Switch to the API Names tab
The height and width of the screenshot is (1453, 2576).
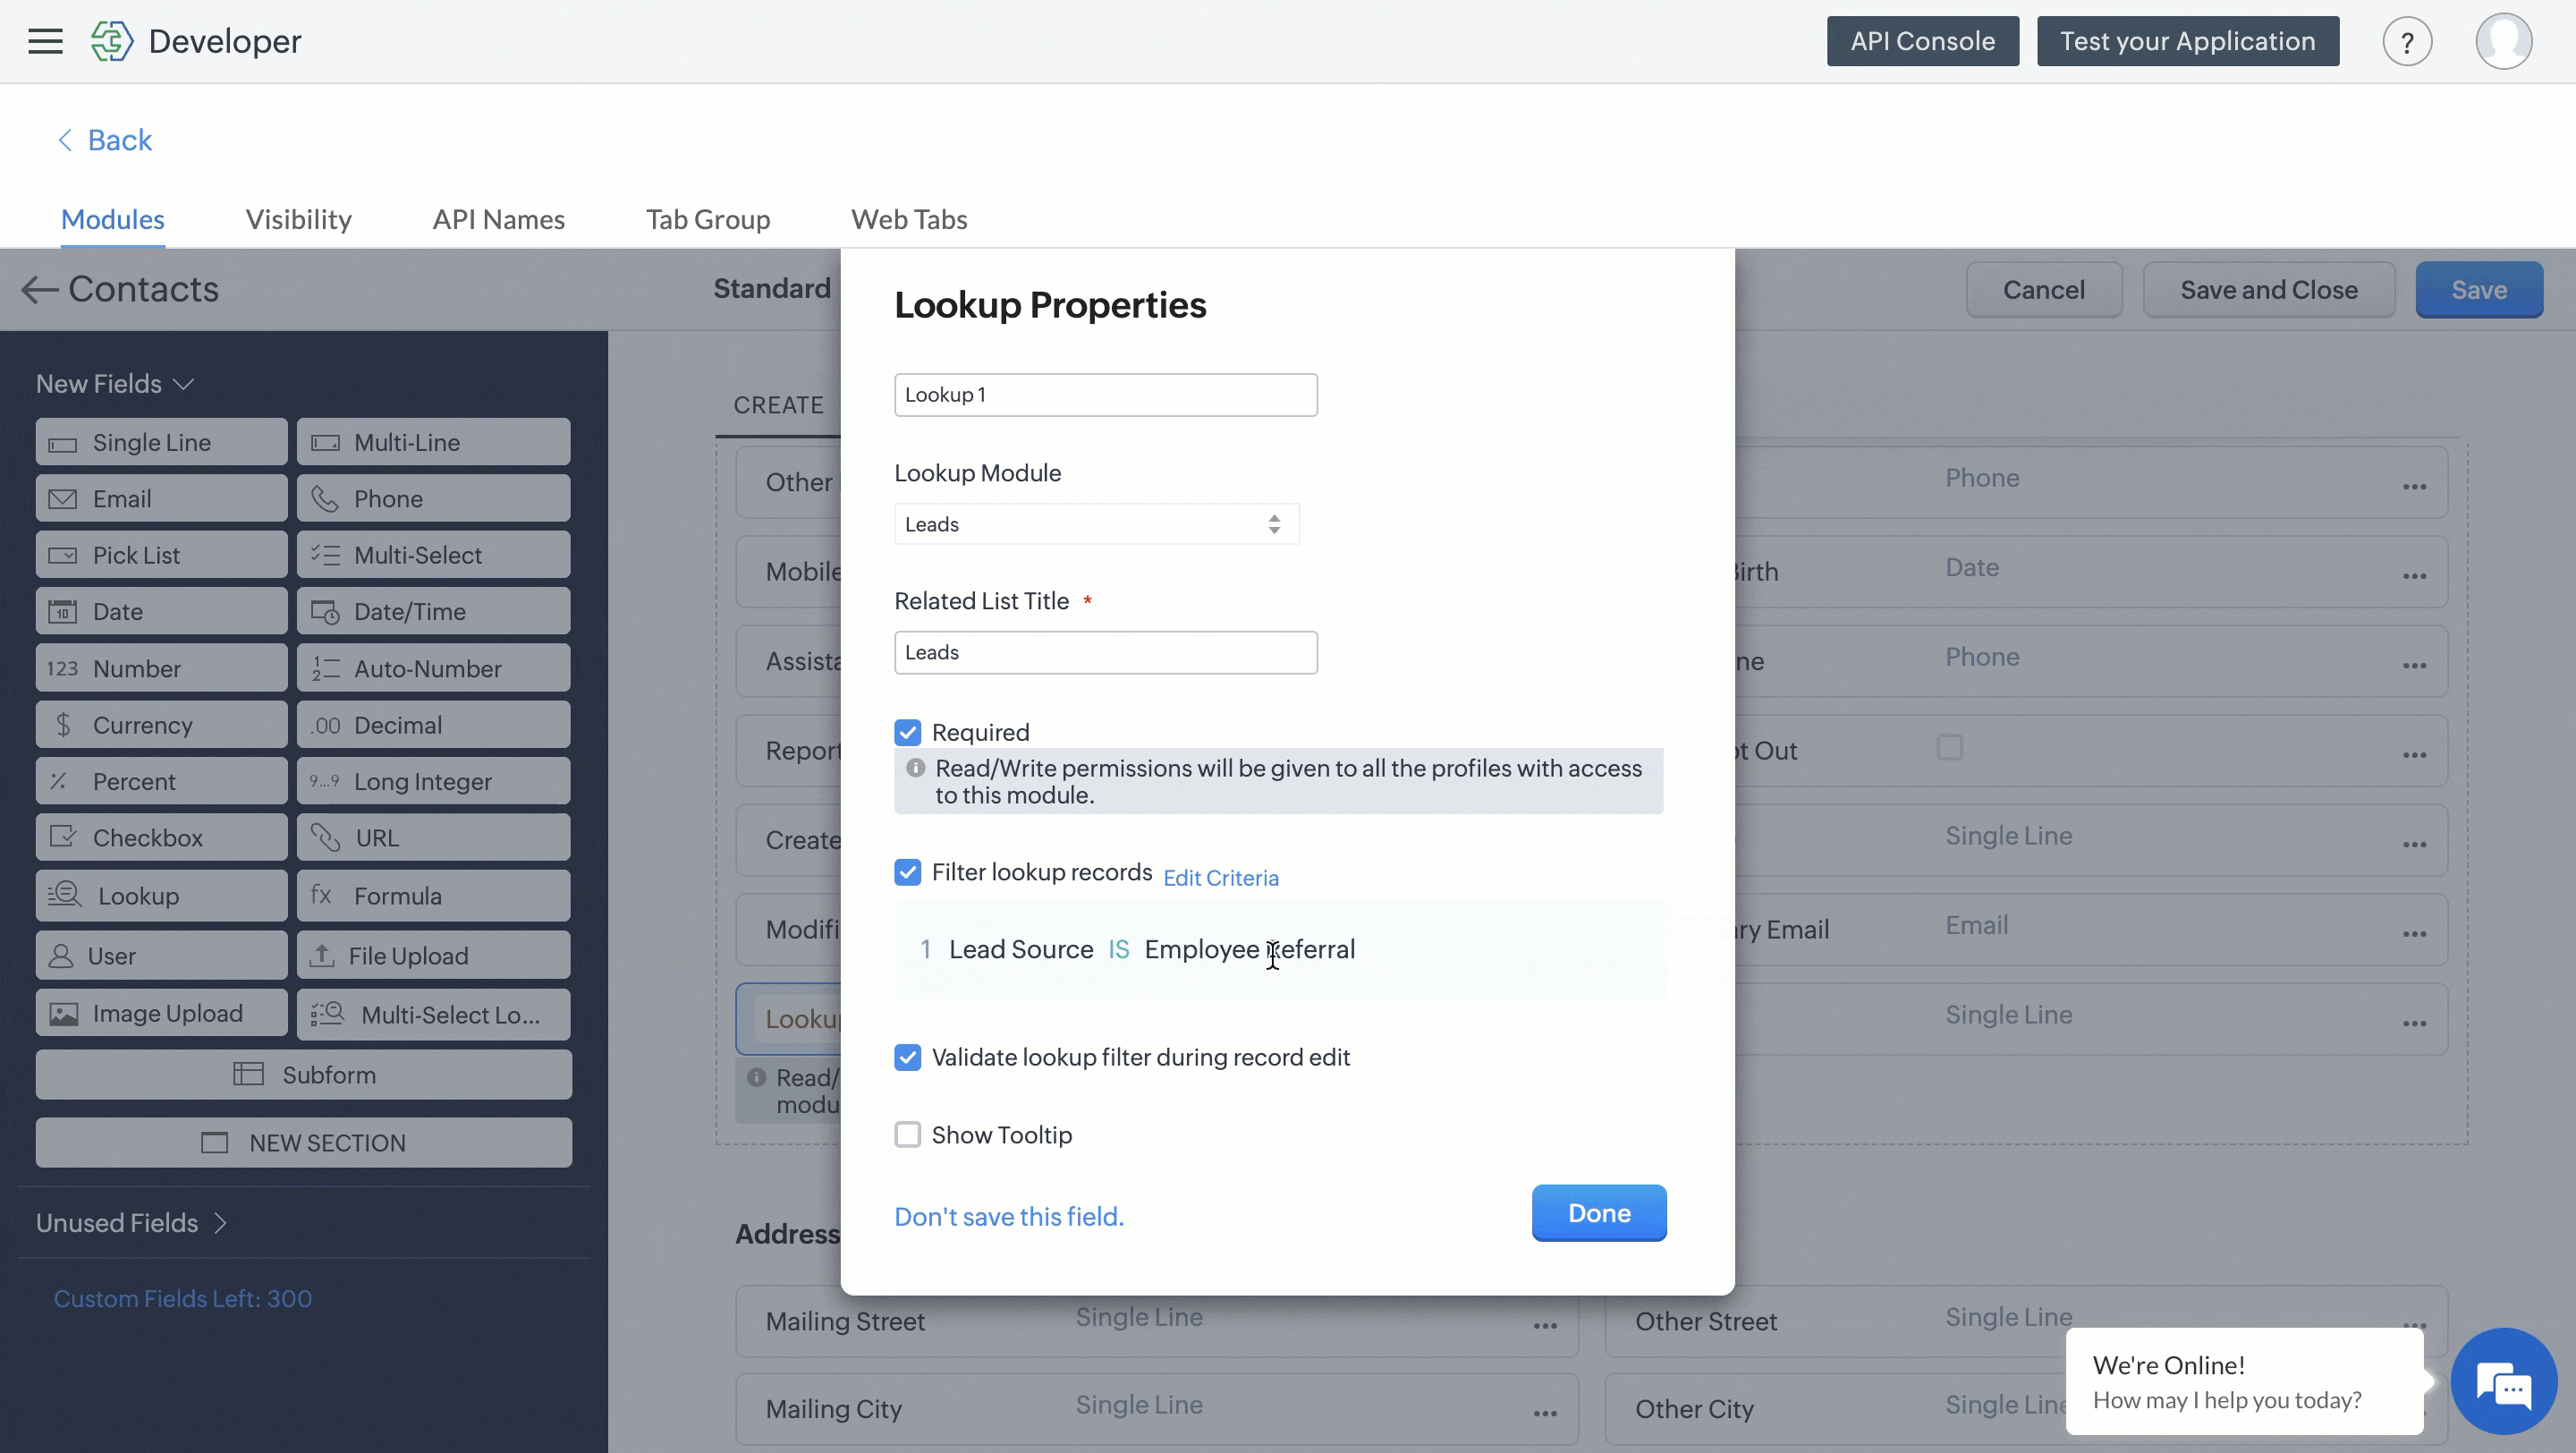point(498,219)
